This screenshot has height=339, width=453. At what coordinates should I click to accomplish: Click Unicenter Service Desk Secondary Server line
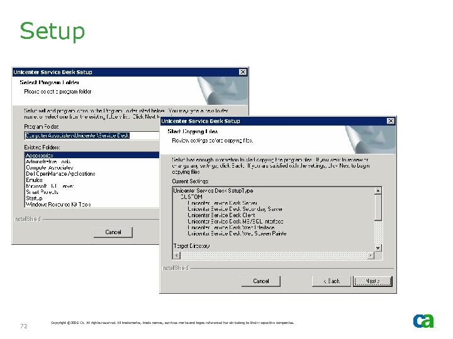235,209
